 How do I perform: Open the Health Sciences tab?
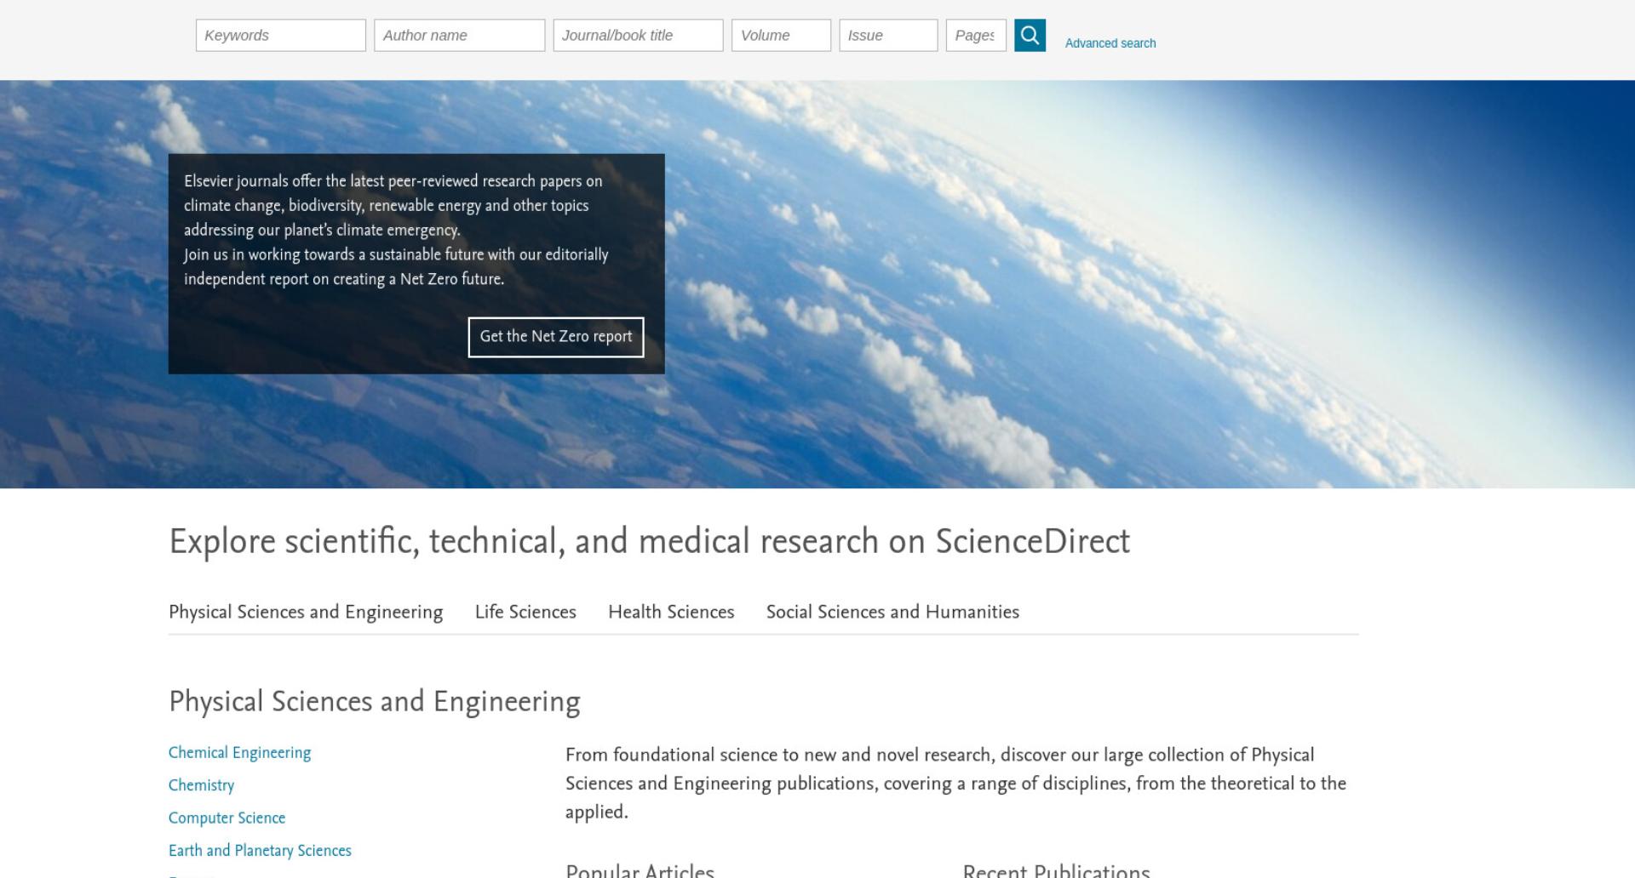tap(671, 613)
